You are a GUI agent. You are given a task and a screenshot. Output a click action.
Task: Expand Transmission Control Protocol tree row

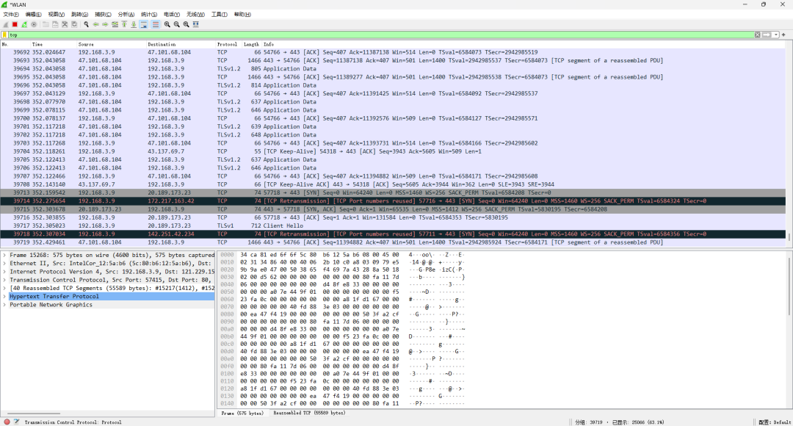coord(4,280)
